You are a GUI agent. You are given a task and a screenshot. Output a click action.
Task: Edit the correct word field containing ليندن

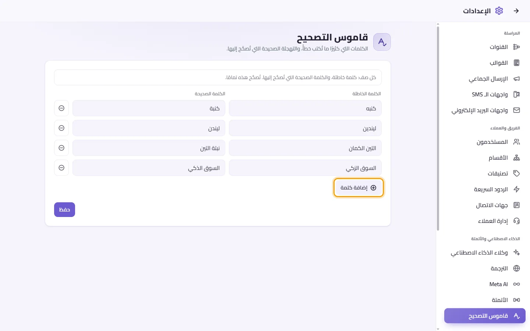click(149, 128)
